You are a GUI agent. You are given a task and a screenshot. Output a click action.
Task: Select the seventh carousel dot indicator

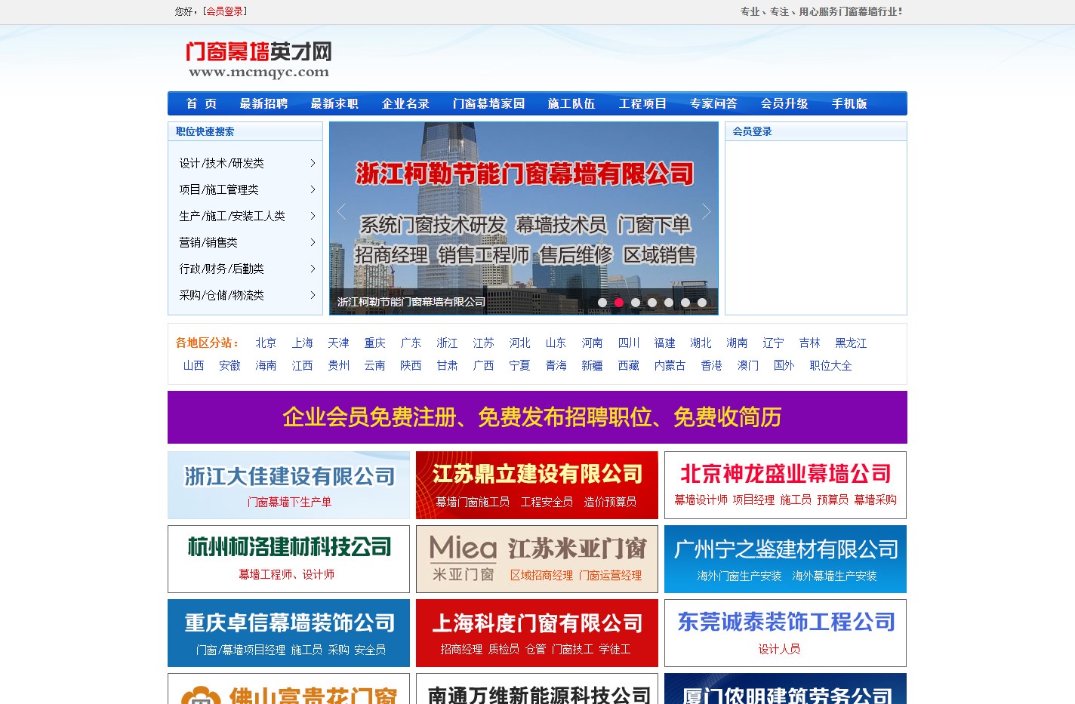point(702,303)
